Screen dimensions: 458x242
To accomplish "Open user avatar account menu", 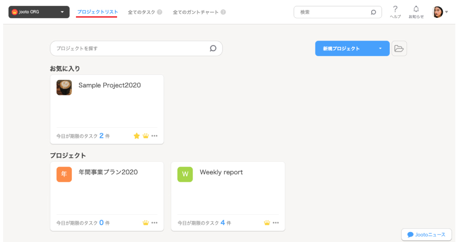I will pyautogui.click(x=440, y=12).
